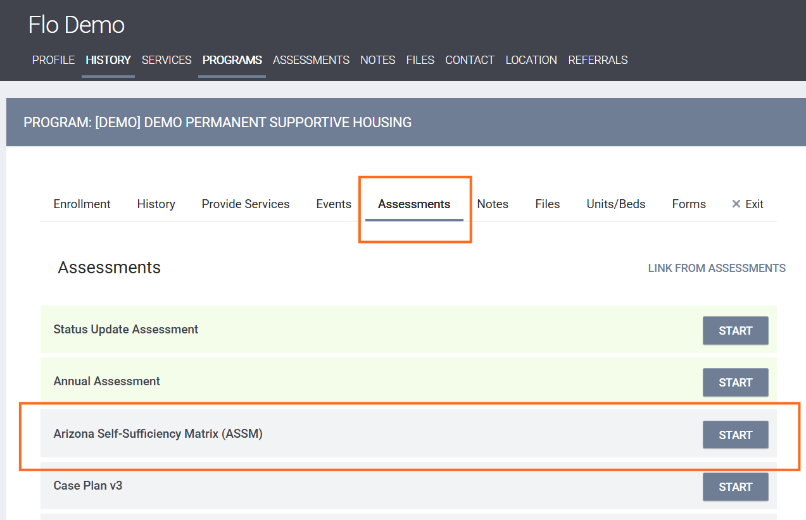Click the Case Plan v3 label

coord(88,486)
